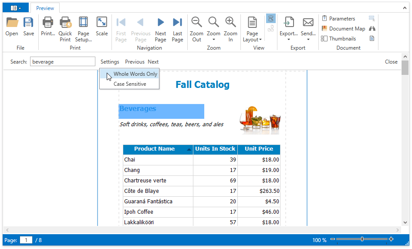Click vertical scrollbar up arrow

[x=405, y=57]
